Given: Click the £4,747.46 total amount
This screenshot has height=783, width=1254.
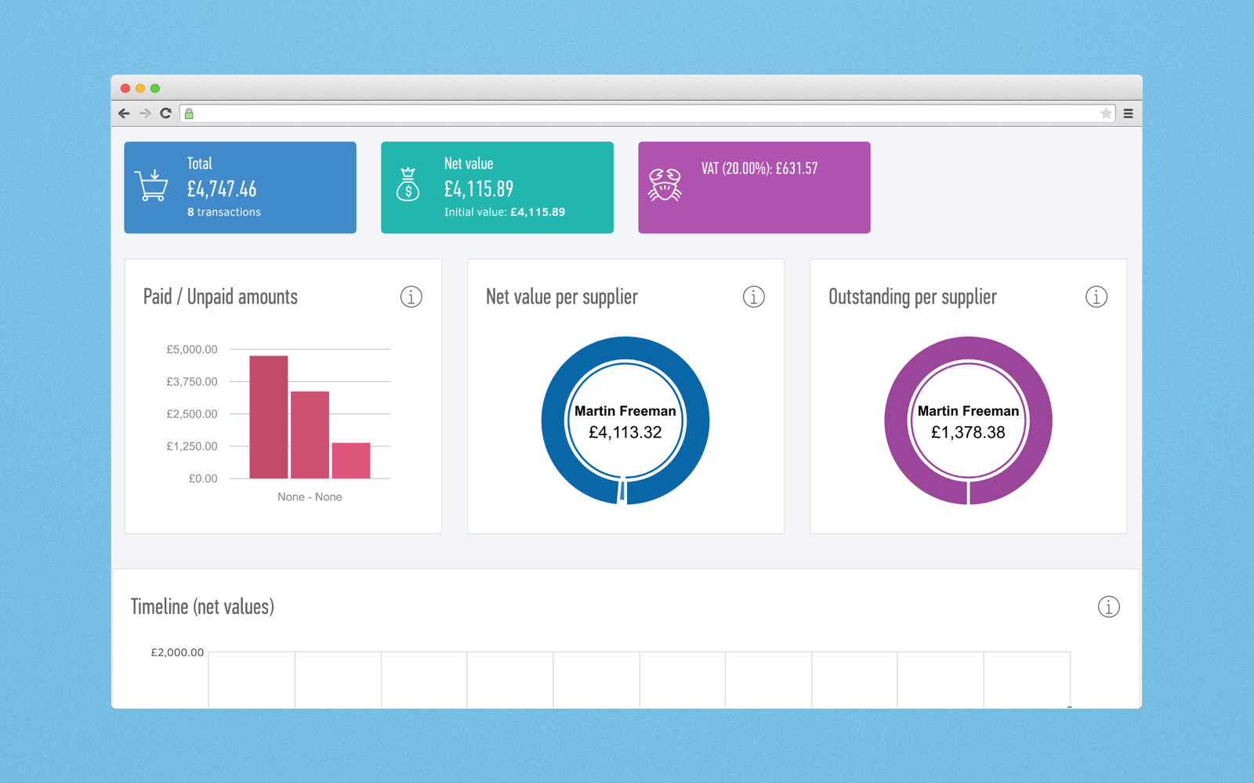Looking at the screenshot, I should point(222,189).
